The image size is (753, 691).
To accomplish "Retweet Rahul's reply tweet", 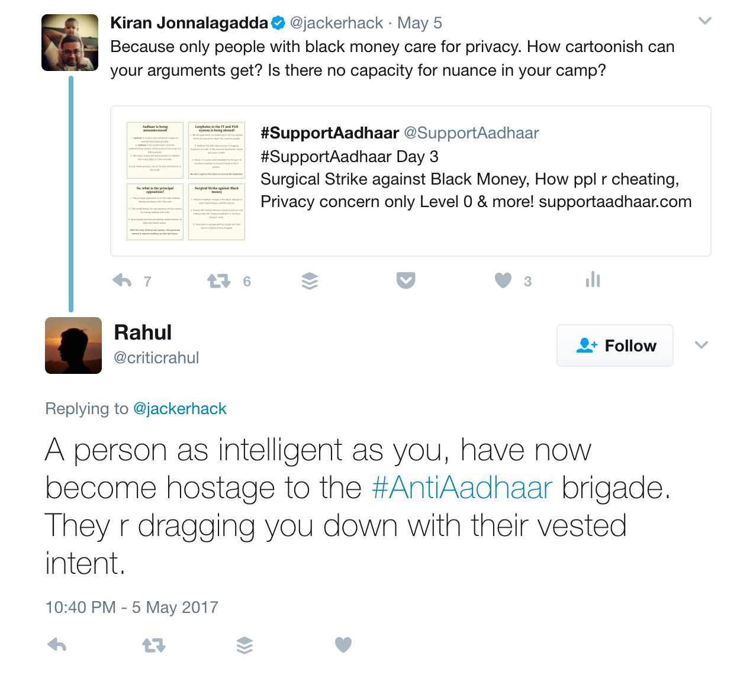I will pyautogui.click(x=154, y=645).
